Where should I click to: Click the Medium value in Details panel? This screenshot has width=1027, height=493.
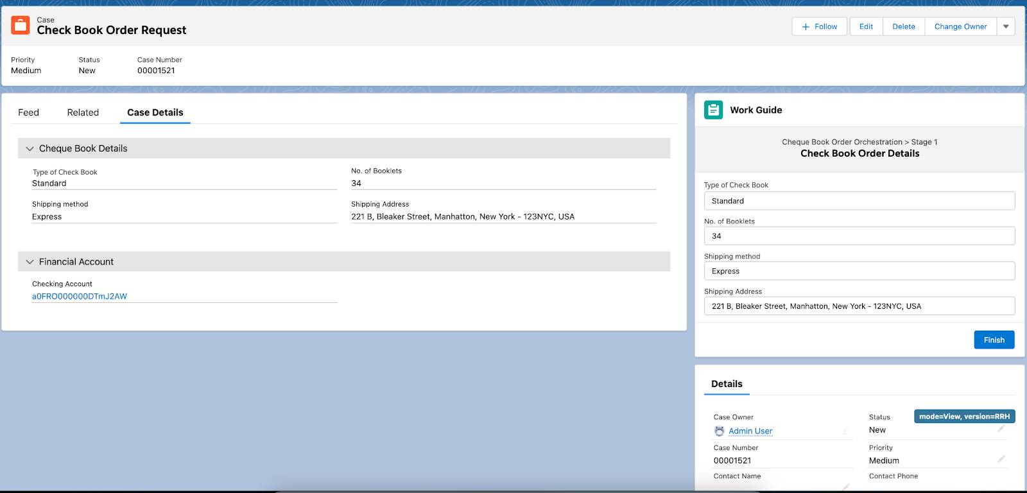coord(884,461)
